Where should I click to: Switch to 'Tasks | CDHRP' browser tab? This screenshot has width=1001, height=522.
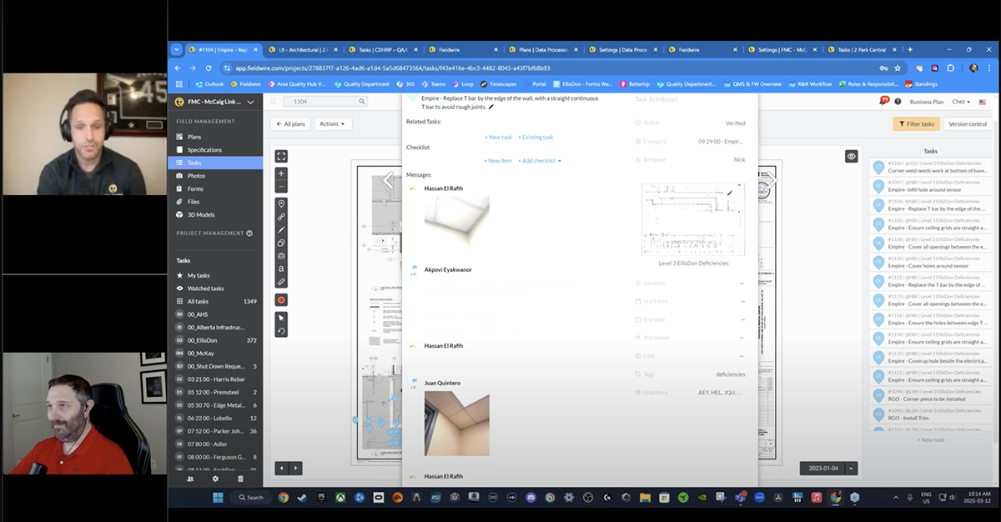pyautogui.click(x=383, y=49)
